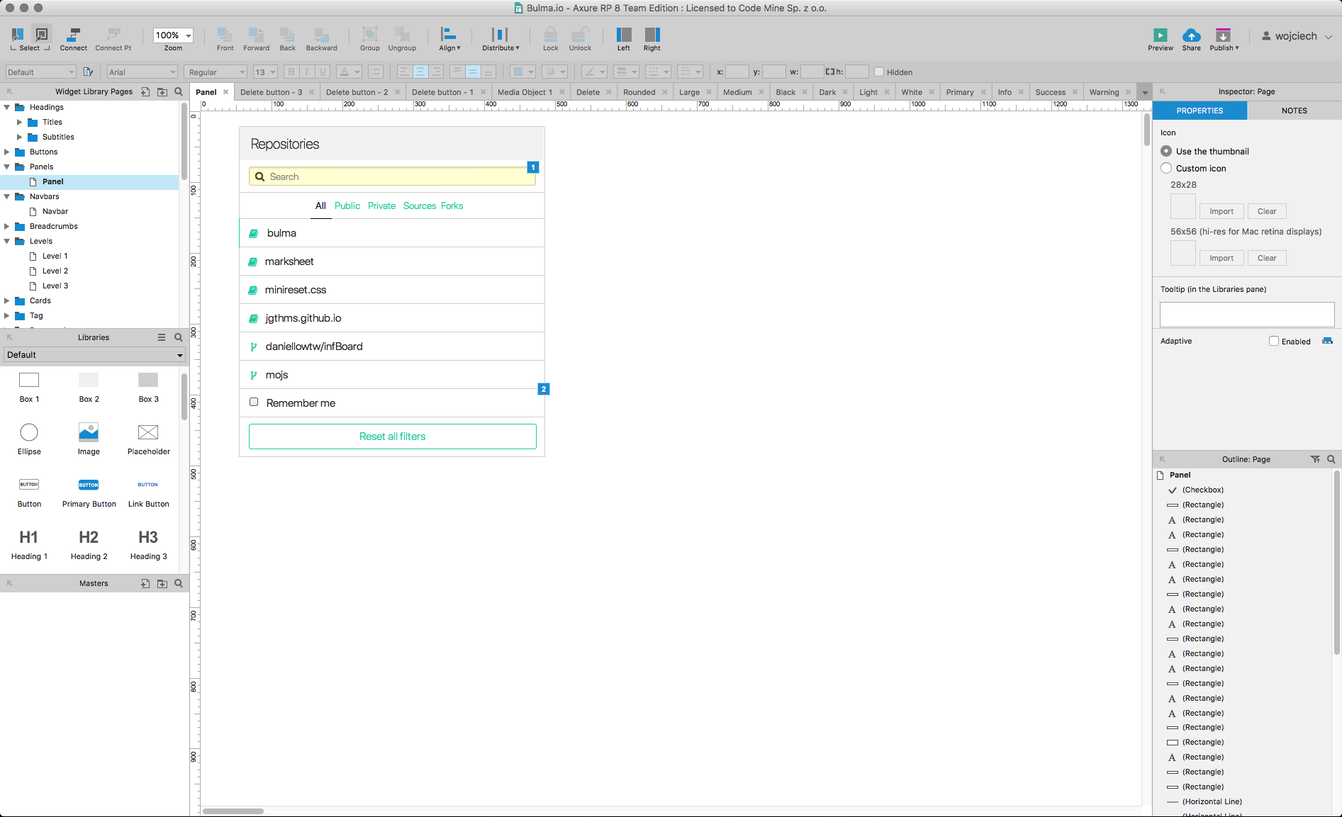This screenshot has height=817, width=1342.
Task: Switch to the Notes tab
Action: 1294,111
